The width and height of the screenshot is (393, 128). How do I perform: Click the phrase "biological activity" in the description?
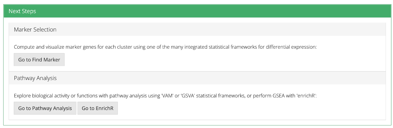click(x=50, y=95)
